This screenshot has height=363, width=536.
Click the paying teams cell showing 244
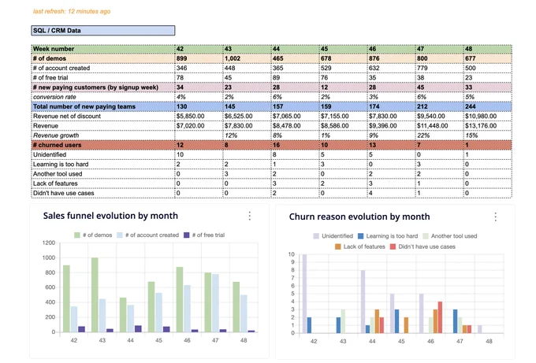point(488,106)
